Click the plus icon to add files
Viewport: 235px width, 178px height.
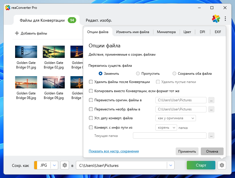[x=17, y=33]
